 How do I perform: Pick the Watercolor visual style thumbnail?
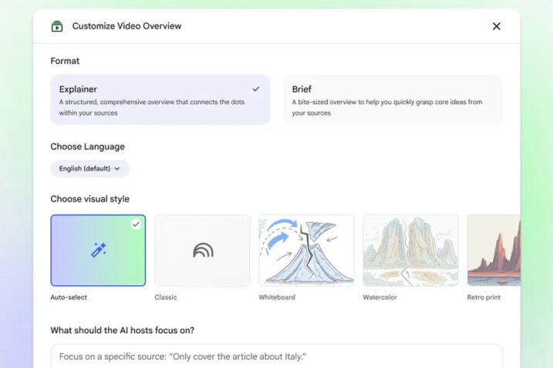[x=410, y=250]
